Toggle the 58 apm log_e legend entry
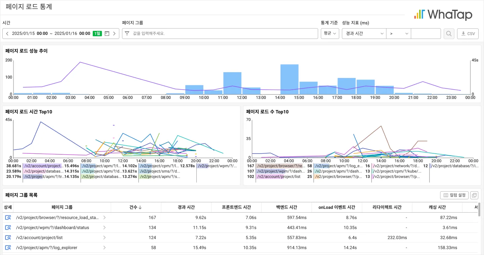484x255 pixels. pyautogui.click(x=335, y=166)
